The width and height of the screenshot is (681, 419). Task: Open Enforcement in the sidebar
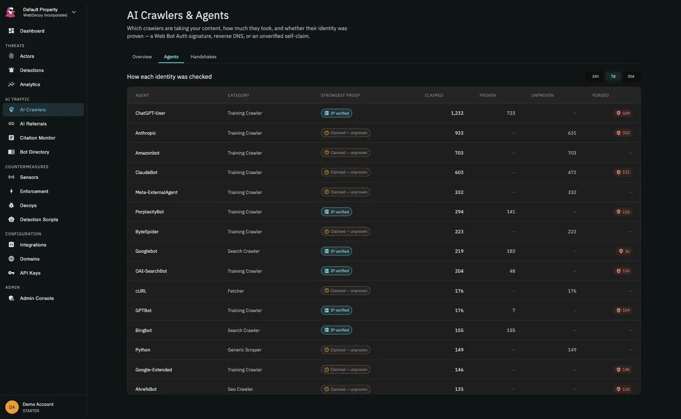click(x=43, y=191)
